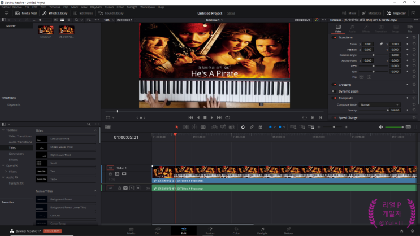Solo the A1 audio track
This screenshot has height=236, width=420.
point(132,188)
